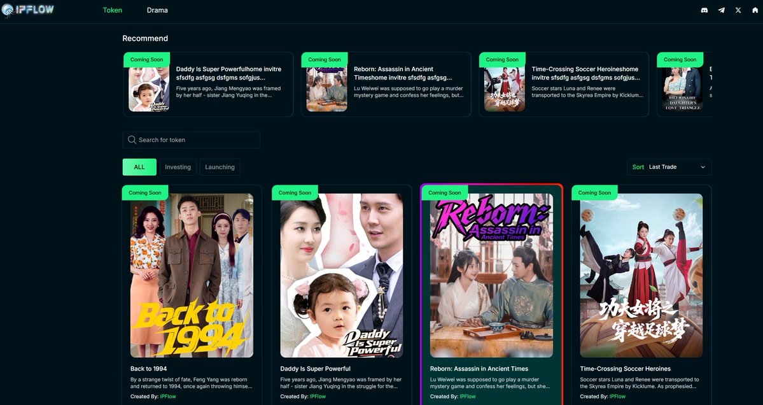Switch to the Token tab

click(x=113, y=10)
